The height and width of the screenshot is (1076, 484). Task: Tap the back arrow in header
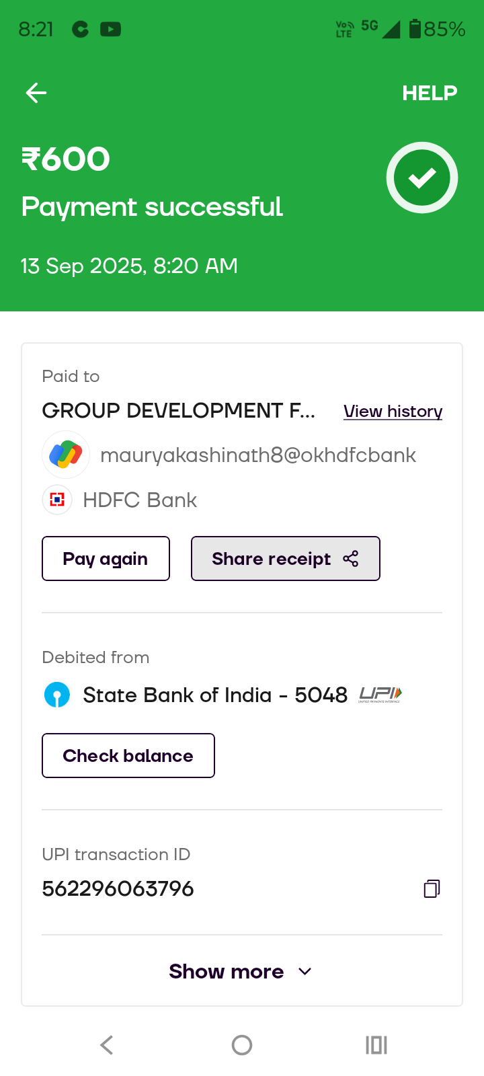tap(36, 93)
